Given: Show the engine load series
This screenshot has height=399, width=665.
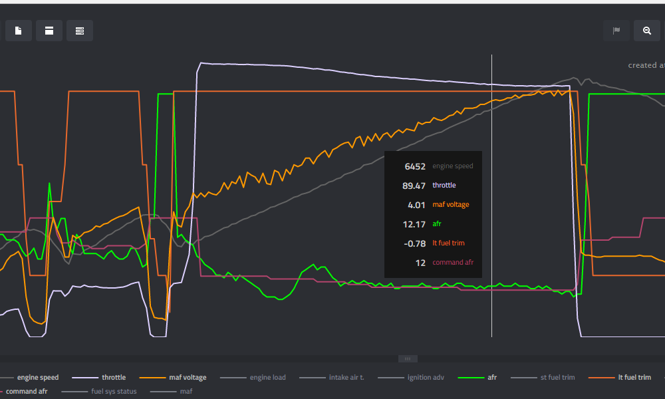Looking at the screenshot, I should [267, 378].
